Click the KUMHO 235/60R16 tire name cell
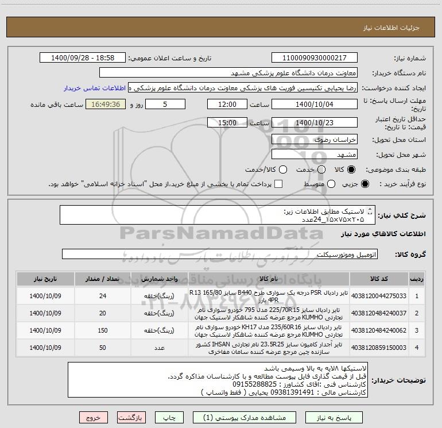Viewport: 442px width, 428px height. [269, 330]
